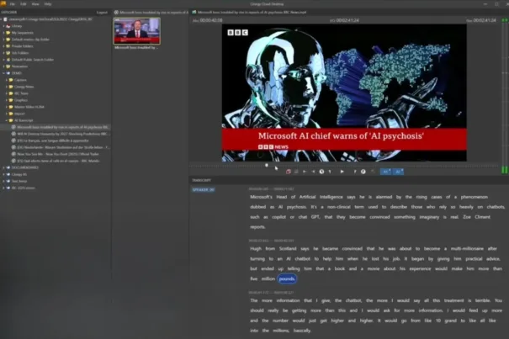Image resolution: width=509 pixels, height=339 pixels.
Task: Toggle the A1 audio channel button
Action: coord(386,172)
